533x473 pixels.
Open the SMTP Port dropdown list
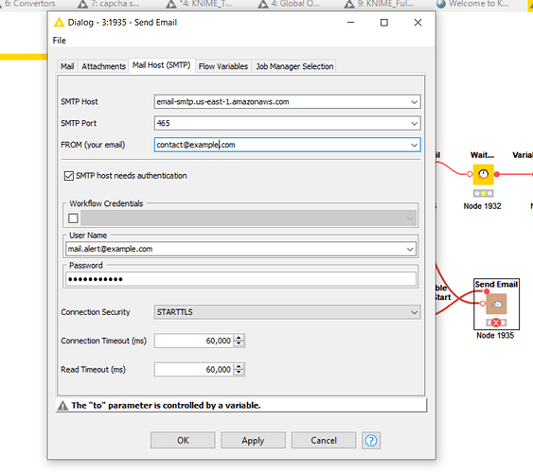click(414, 123)
